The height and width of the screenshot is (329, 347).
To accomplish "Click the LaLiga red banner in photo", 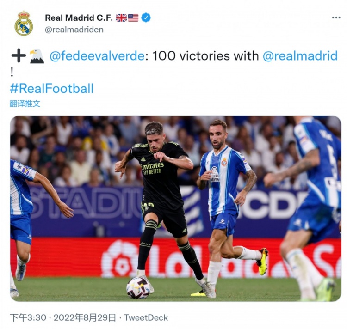I will pos(175,258).
